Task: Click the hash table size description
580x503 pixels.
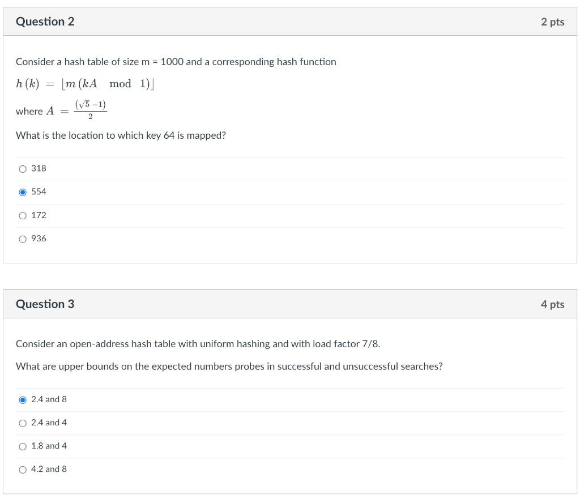Action: pyautogui.click(x=176, y=62)
